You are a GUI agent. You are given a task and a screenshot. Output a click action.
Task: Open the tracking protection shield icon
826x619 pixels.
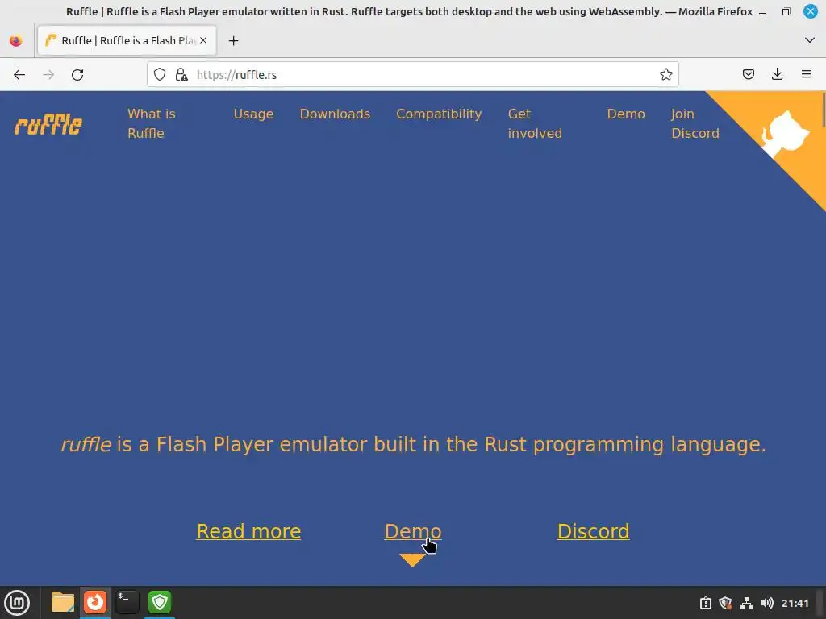click(x=160, y=75)
